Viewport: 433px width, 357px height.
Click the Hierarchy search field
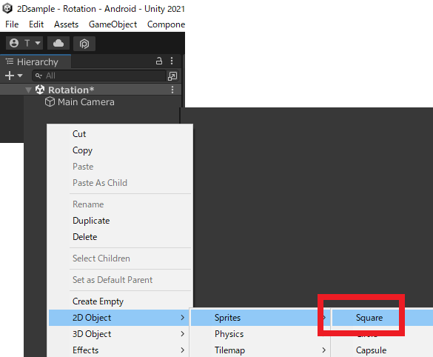coord(99,76)
